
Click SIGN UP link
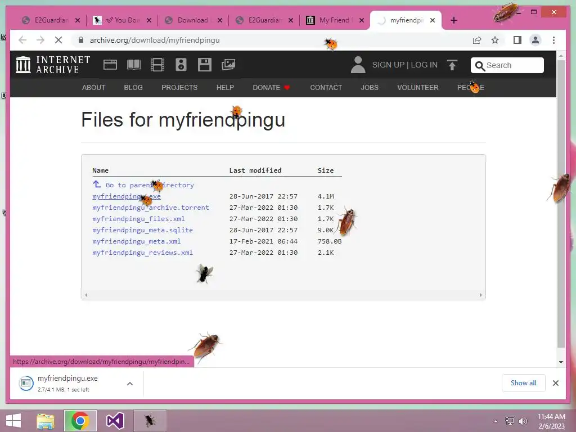coord(388,65)
